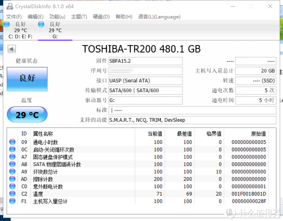Select the SATA 物理层错误计数 attribute row
This screenshot has width=283, height=221.
click(138, 164)
